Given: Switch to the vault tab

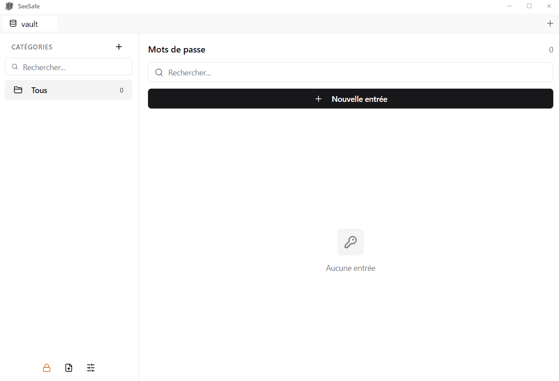Looking at the screenshot, I should pos(30,24).
